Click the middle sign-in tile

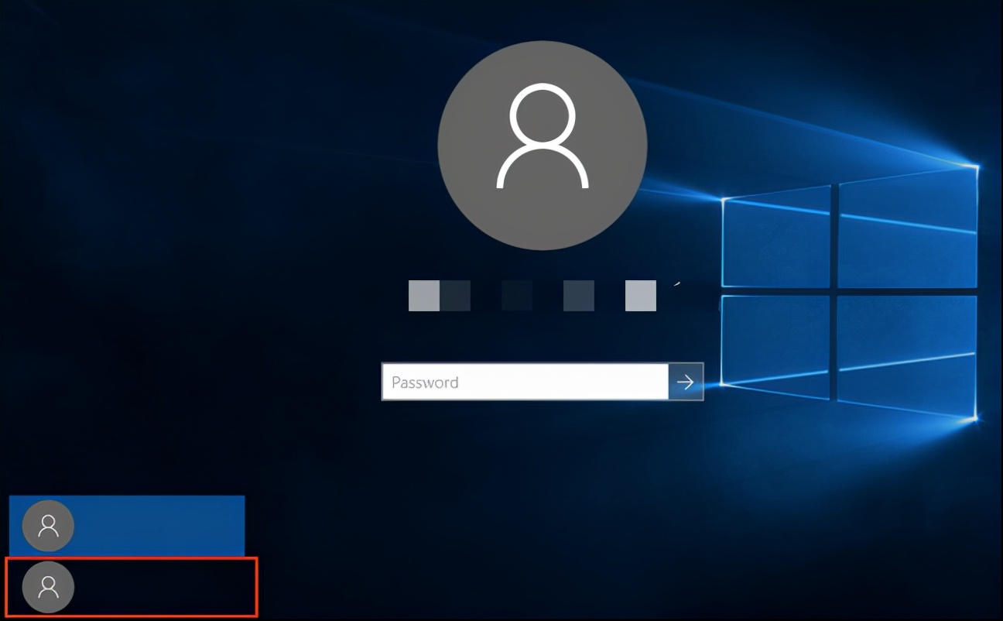pyautogui.click(x=516, y=295)
